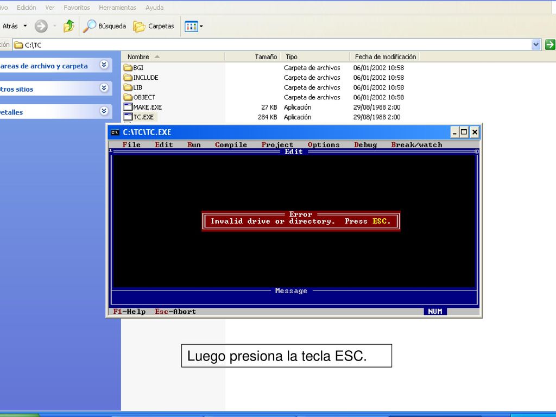Click date 29/08/1988 2:00 of MAKE.EXE
Image resolution: width=556 pixels, height=417 pixels.
(x=377, y=107)
